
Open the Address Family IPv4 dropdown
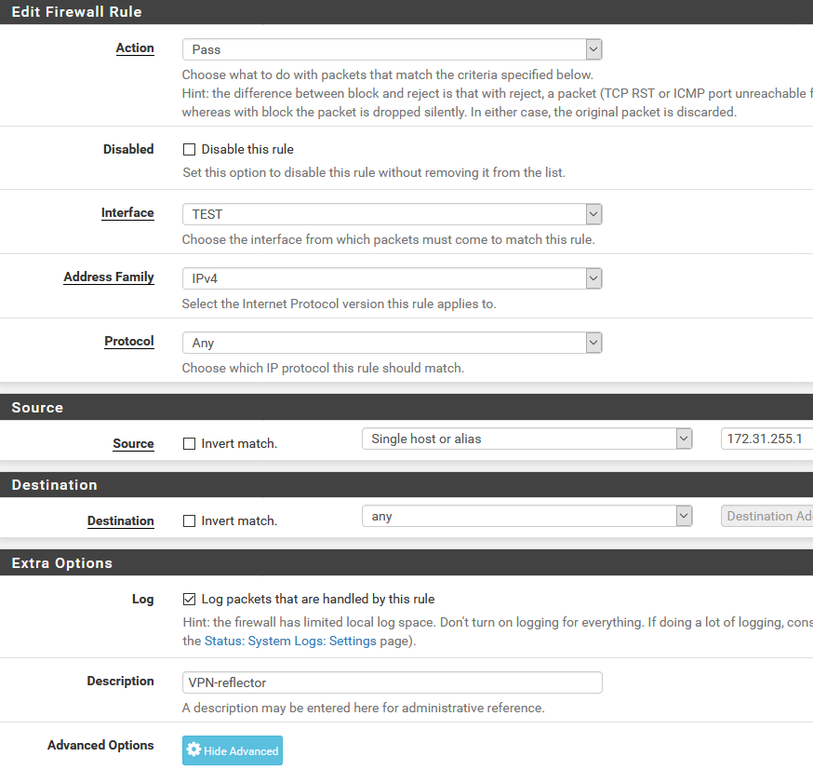(x=392, y=278)
